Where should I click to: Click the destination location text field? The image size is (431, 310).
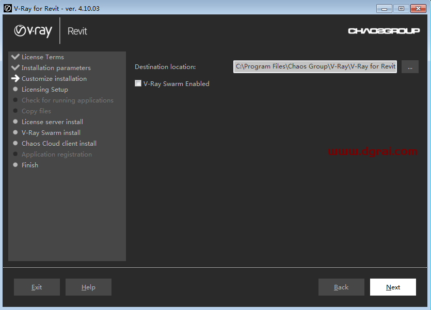tap(315, 66)
